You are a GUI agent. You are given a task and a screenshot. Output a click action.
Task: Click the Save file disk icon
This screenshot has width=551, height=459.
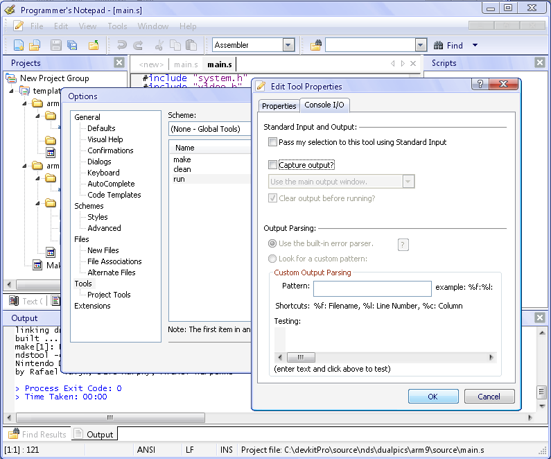click(55, 46)
